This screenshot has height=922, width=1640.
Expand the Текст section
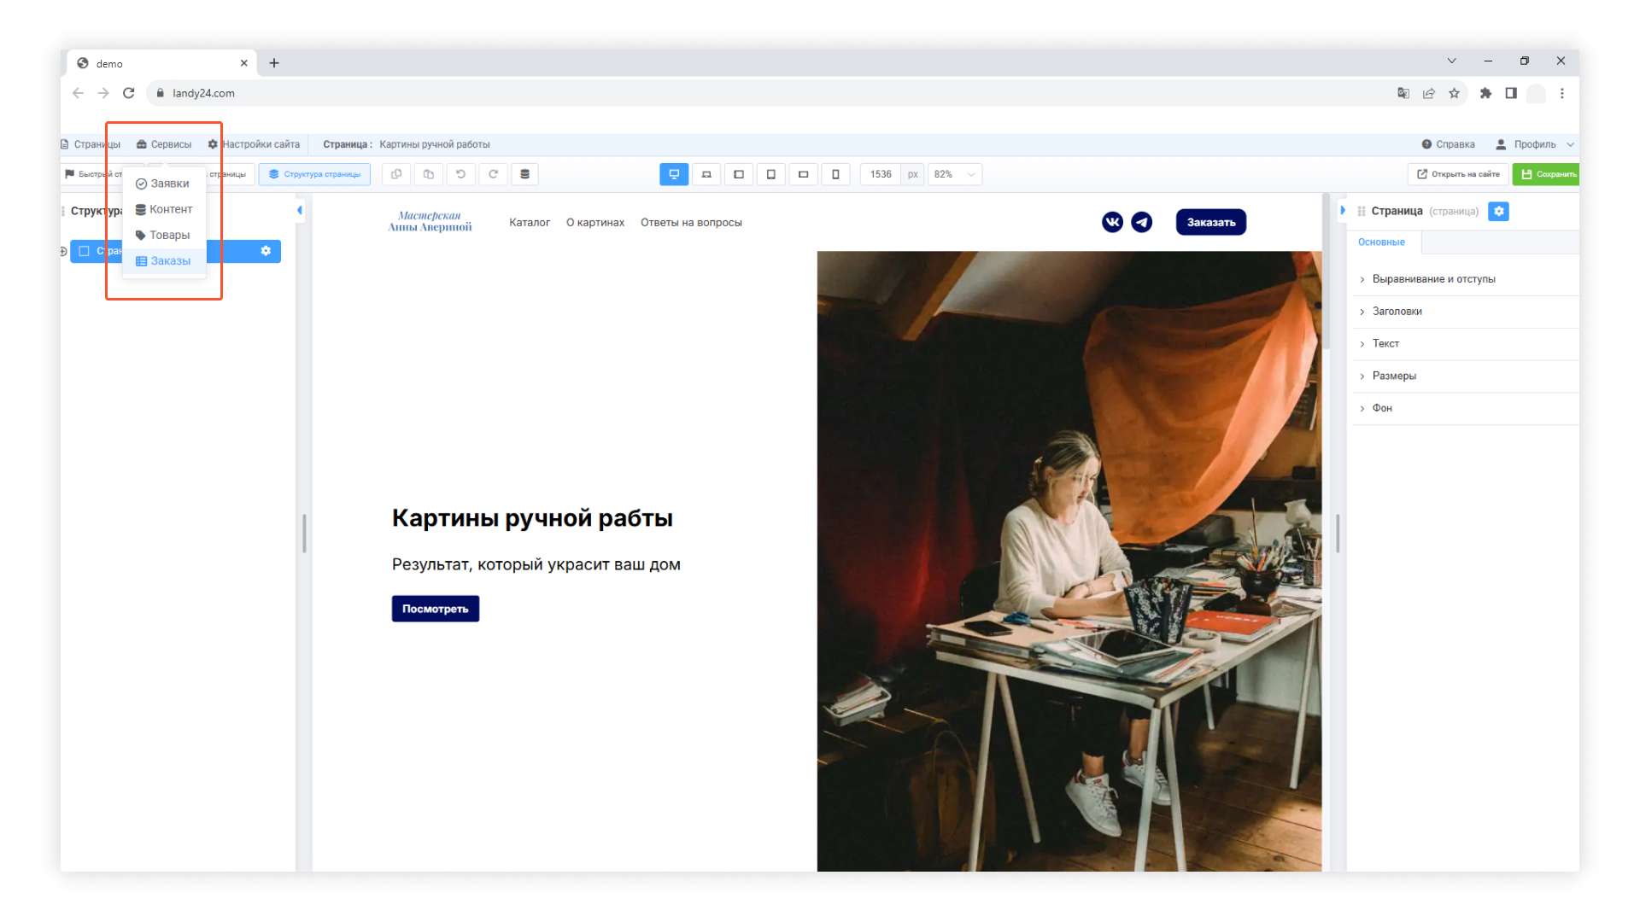[1464, 344]
